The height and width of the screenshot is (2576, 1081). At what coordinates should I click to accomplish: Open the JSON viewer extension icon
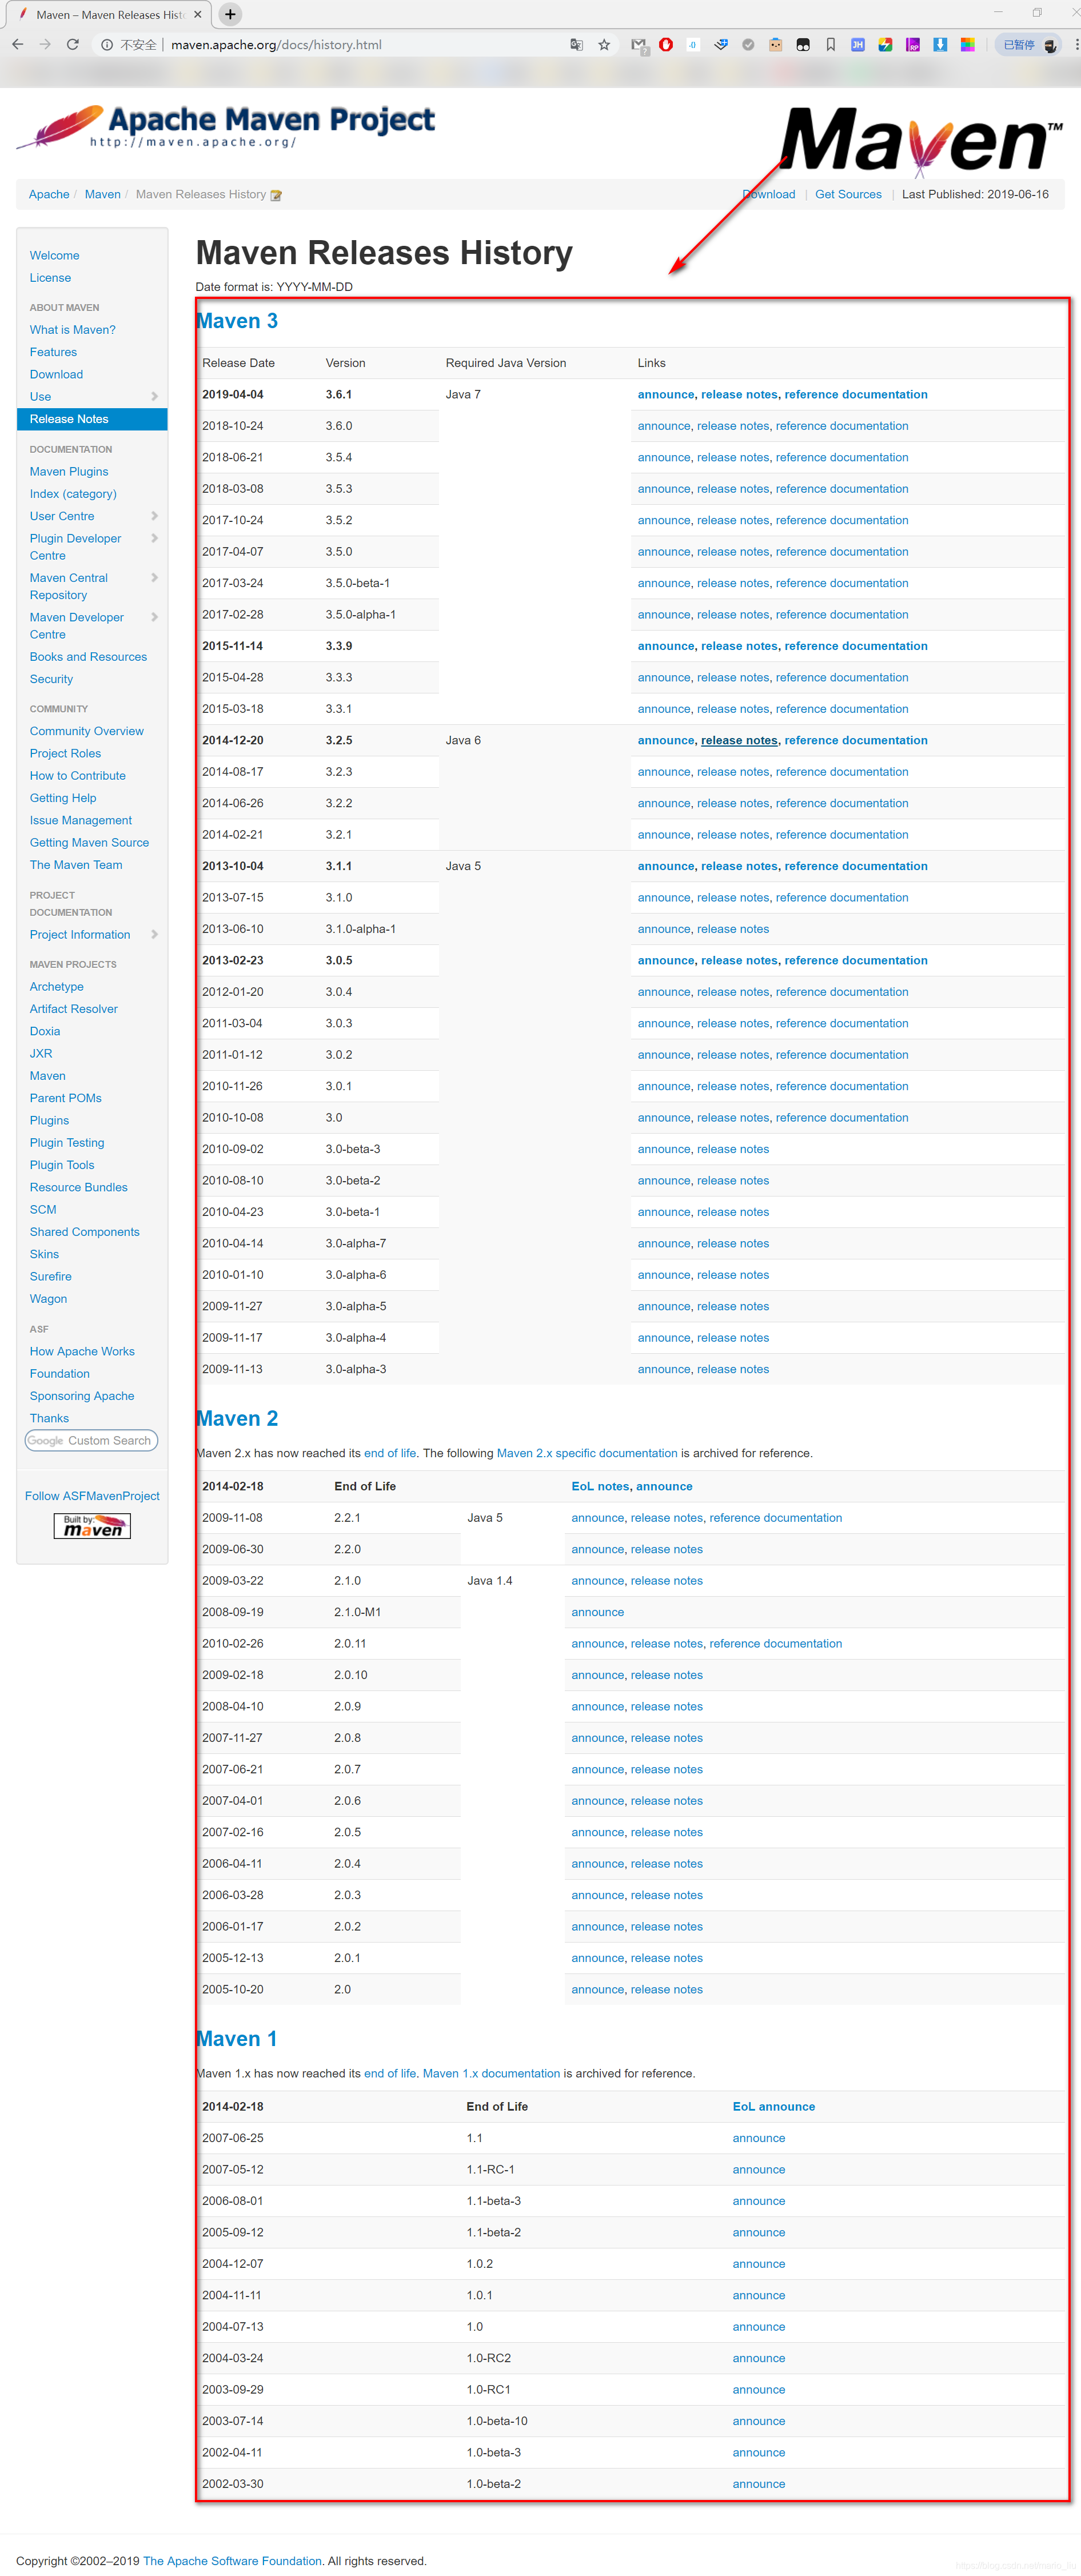coord(693,45)
